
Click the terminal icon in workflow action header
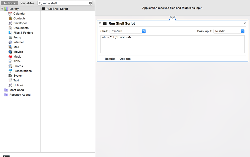[x=105, y=23]
